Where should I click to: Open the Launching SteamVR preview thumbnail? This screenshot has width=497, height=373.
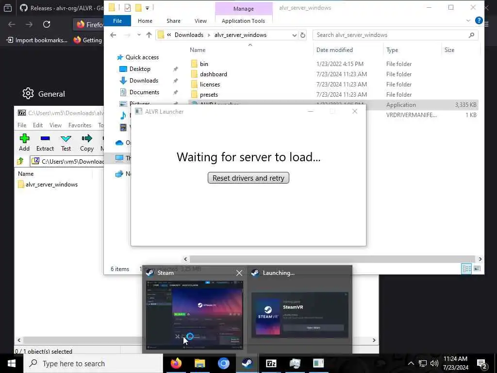click(x=300, y=315)
